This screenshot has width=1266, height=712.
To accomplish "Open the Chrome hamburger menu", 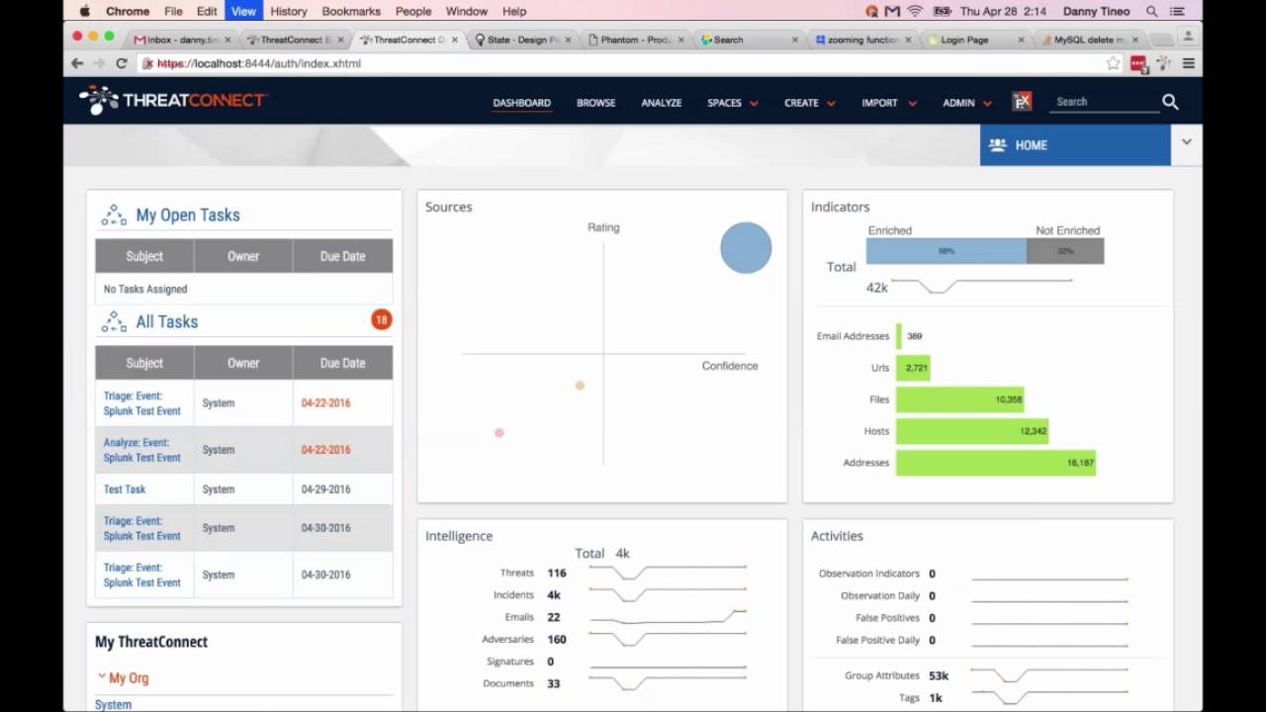I will (1189, 63).
